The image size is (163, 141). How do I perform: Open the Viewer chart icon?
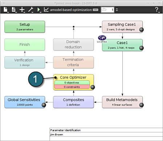pos(46,10)
